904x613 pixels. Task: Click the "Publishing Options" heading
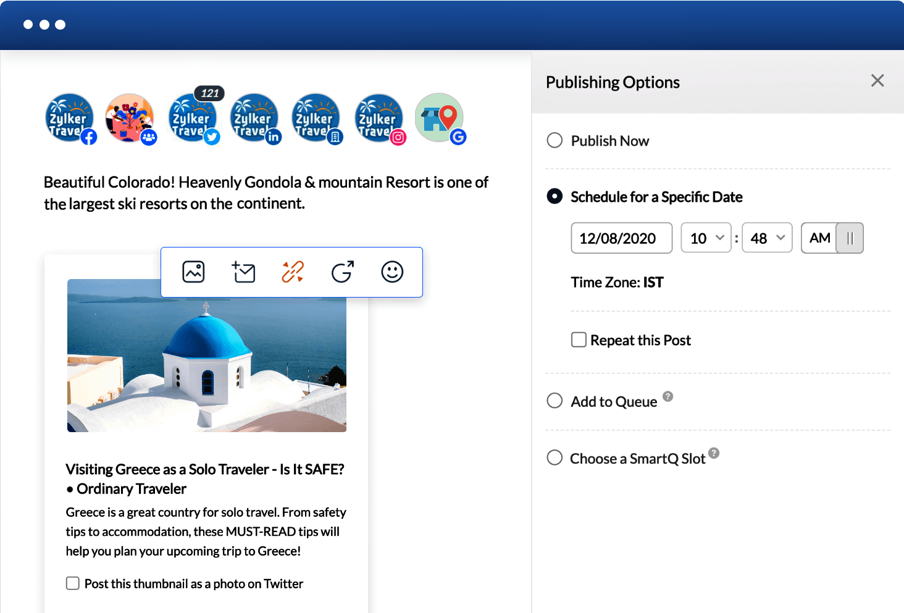point(613,82)
